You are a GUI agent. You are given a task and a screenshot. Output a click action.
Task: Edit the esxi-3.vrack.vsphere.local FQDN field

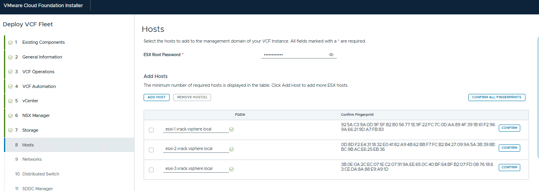coord(196,169)
